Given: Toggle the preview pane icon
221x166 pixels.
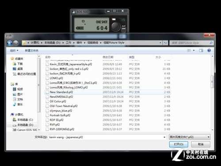Looking at the screenshot, I should (x=201, y=50).
